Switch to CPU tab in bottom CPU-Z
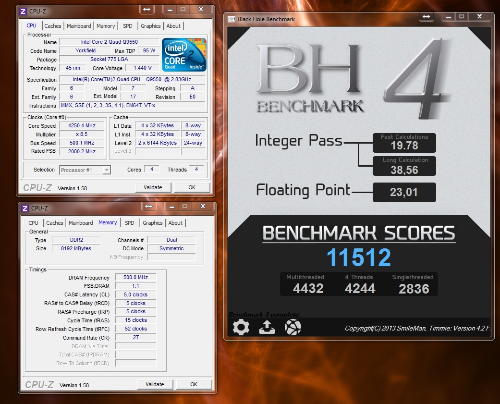Screen dimensions: 500x404 pyautogui.click(x=33, y=223)
